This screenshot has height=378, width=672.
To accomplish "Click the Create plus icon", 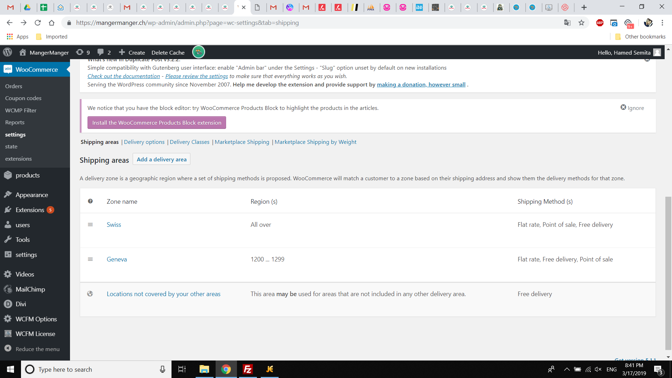I will tap(122, 52).
